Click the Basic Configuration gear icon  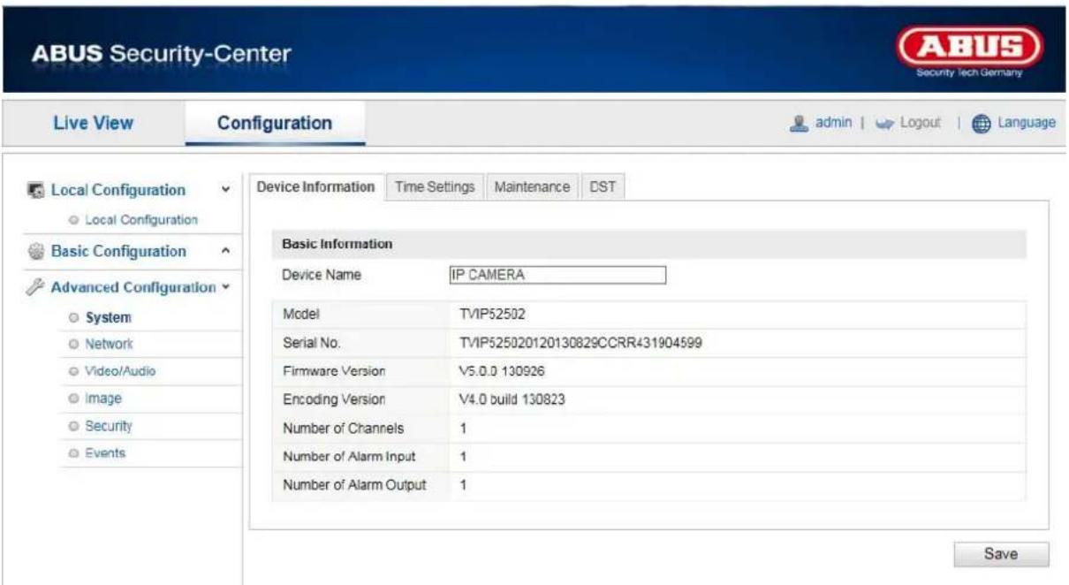point(37,251)
